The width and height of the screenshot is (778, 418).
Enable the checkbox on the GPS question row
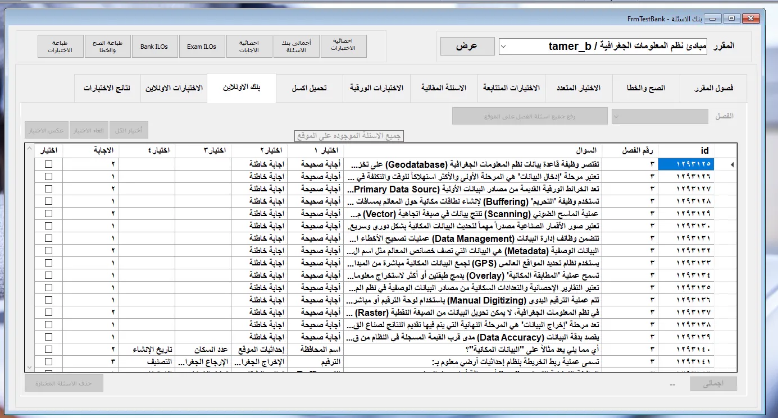[49, 263]
